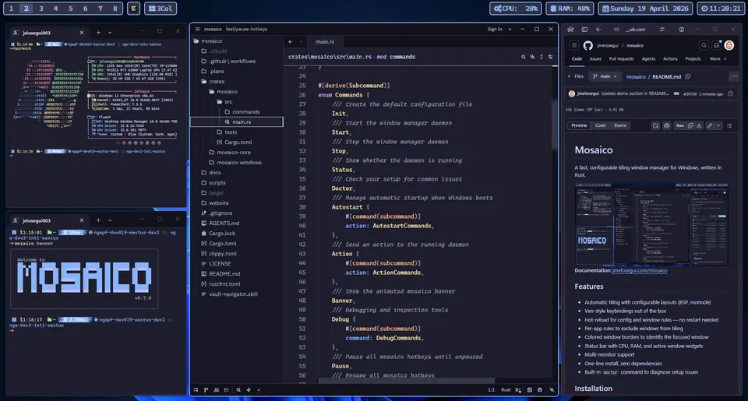Image resolution: width=748 pixels, height=401 pixels.
Task: Copy path icon next to README.md
Action: (687, 76)
